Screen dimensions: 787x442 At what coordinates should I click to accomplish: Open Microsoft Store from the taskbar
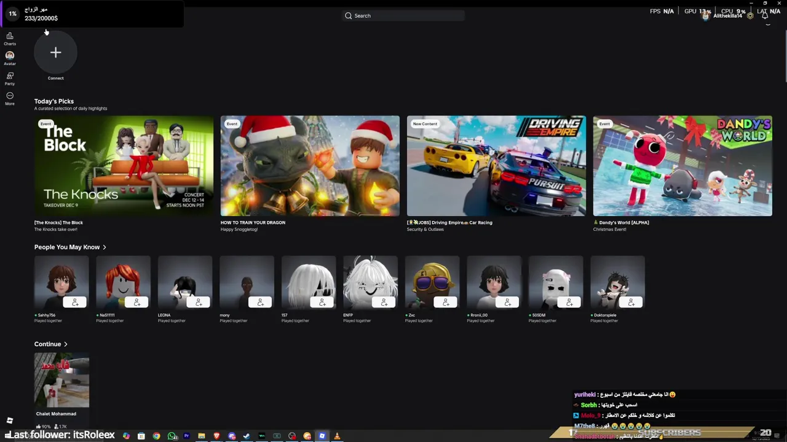pos(141,436)
